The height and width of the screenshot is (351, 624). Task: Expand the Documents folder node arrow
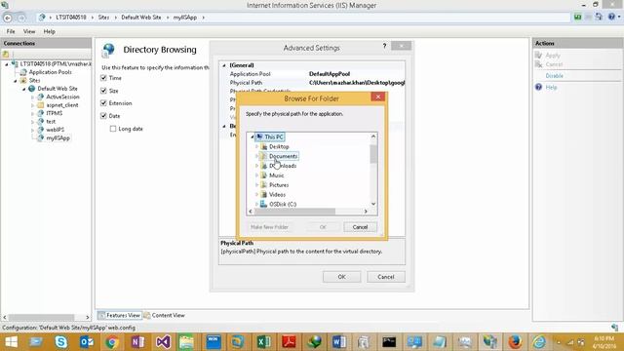[257, 156]
